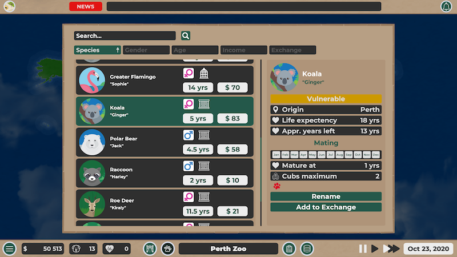Click the red paw icon below Cubs maximum
This screenshot has height=257, width=457.
tap(276, 186)
